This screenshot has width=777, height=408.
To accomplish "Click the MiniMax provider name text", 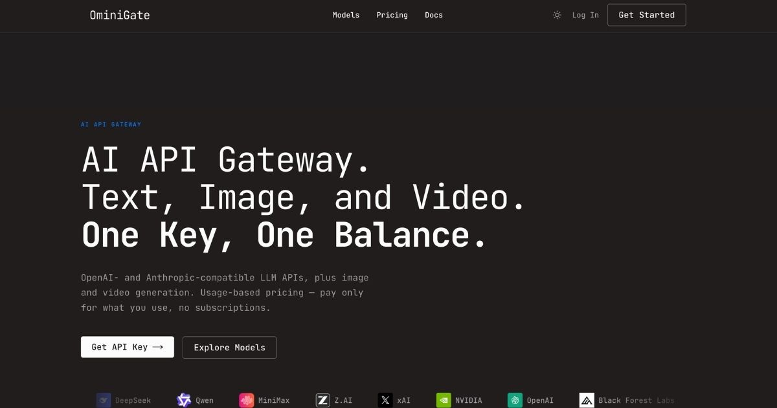I will coord(274,400).
